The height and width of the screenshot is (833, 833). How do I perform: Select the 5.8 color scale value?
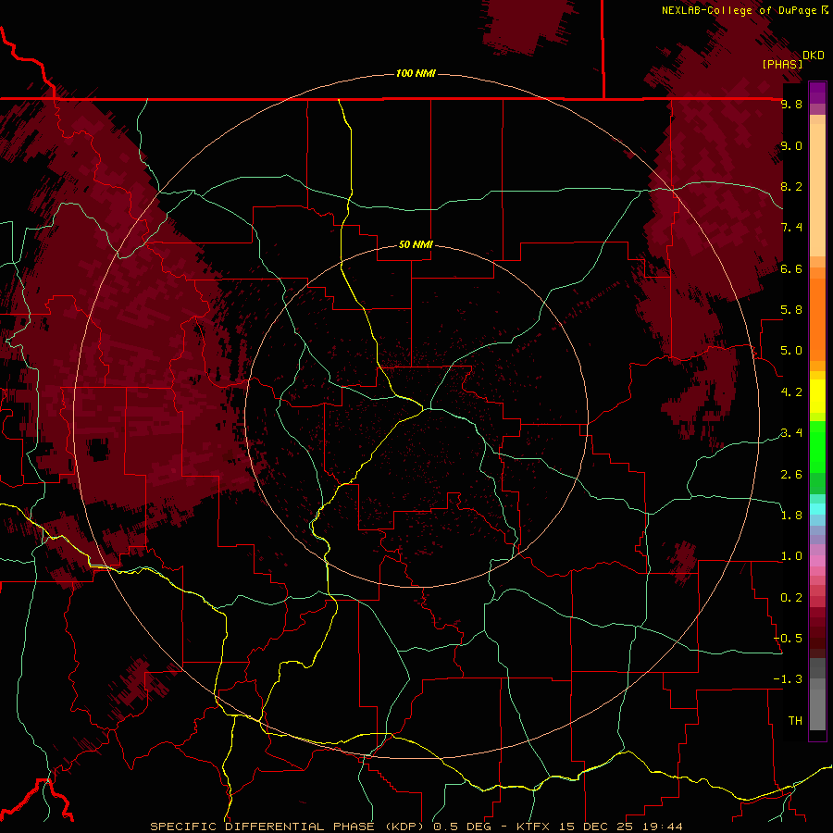tap(791, 310)
